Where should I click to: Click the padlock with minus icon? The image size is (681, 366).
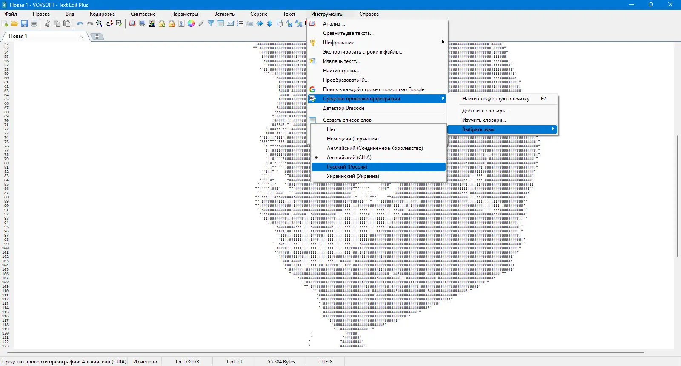(x=172, y=23)
